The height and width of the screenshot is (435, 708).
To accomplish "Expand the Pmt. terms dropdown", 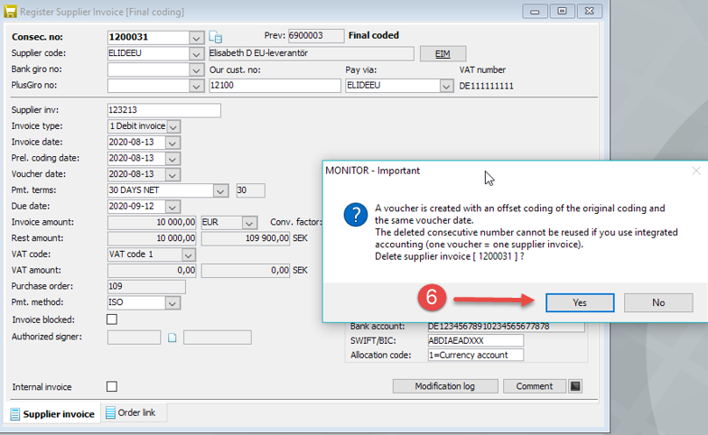I will 220,191.
